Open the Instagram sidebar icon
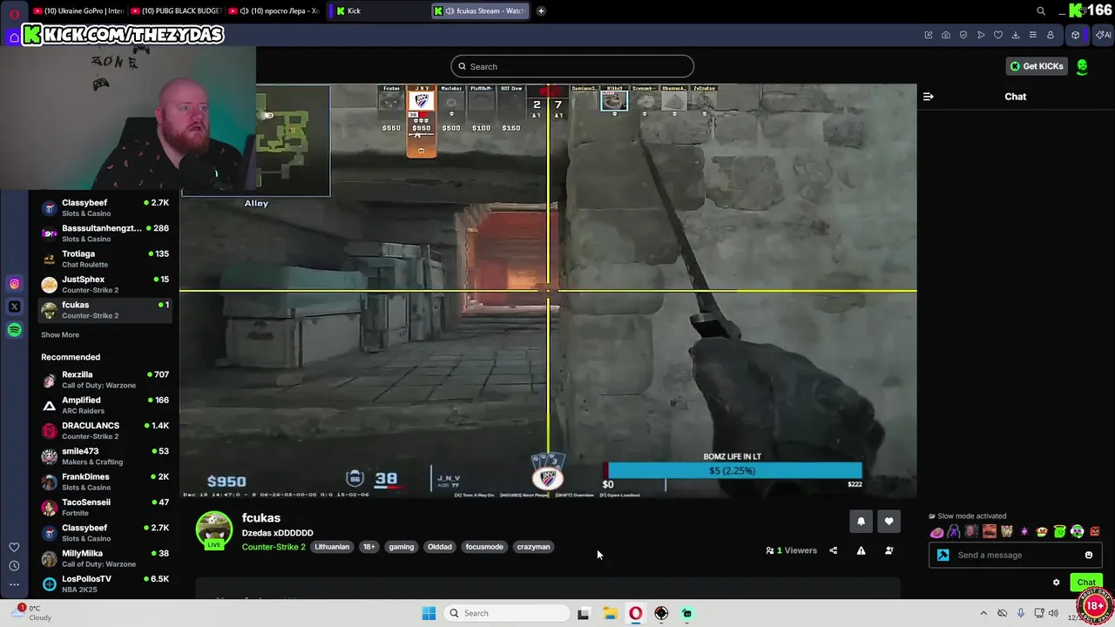Viewport: 1115px width, 627px height. [x=14, y=284]
